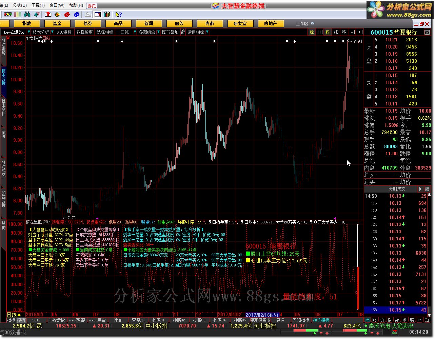Open F10资料 from chart toolbar
This screenshot has height=339, width=435.
pos(64,32)
